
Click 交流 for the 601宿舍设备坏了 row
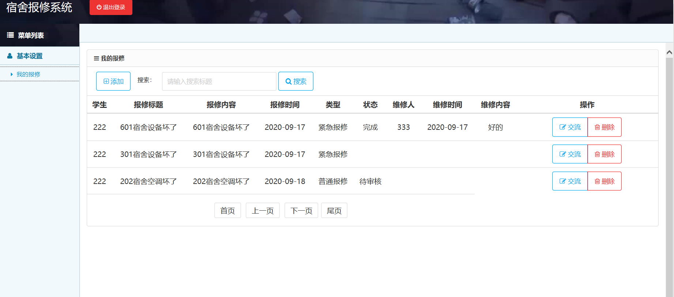(570, 127)
